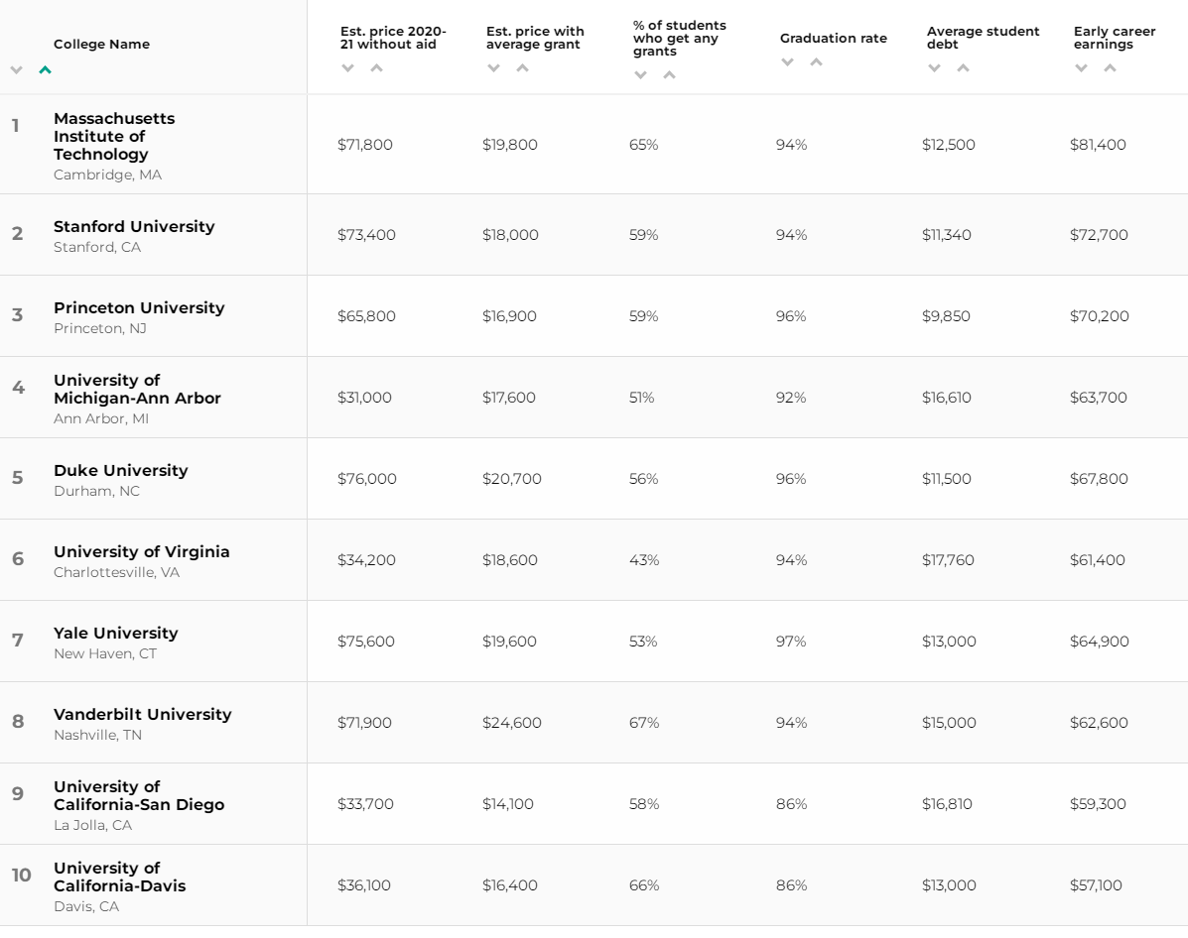
Task: Sort Graduation rate descending arrow
Action: click(x=787, y=61)
